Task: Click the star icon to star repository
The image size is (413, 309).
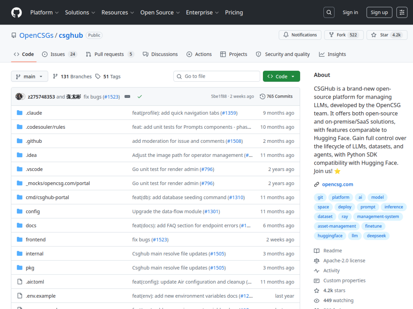Action: click(x=374, y=35)
